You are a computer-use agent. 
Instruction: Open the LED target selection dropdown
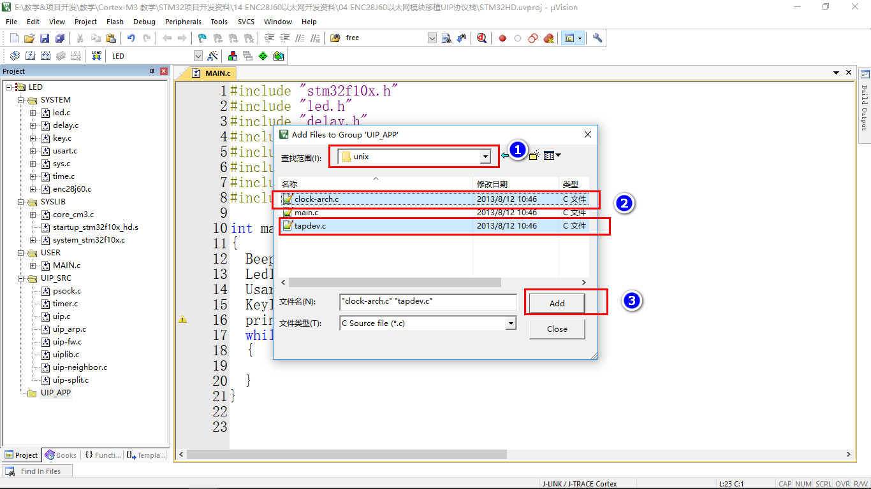coord(198,56)
